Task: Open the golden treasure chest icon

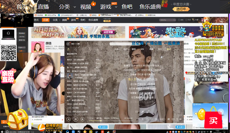Action: (x=17, y=119)
